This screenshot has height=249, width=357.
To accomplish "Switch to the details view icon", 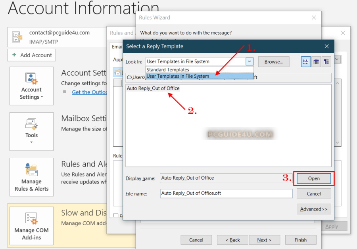I will click(316, 61).
